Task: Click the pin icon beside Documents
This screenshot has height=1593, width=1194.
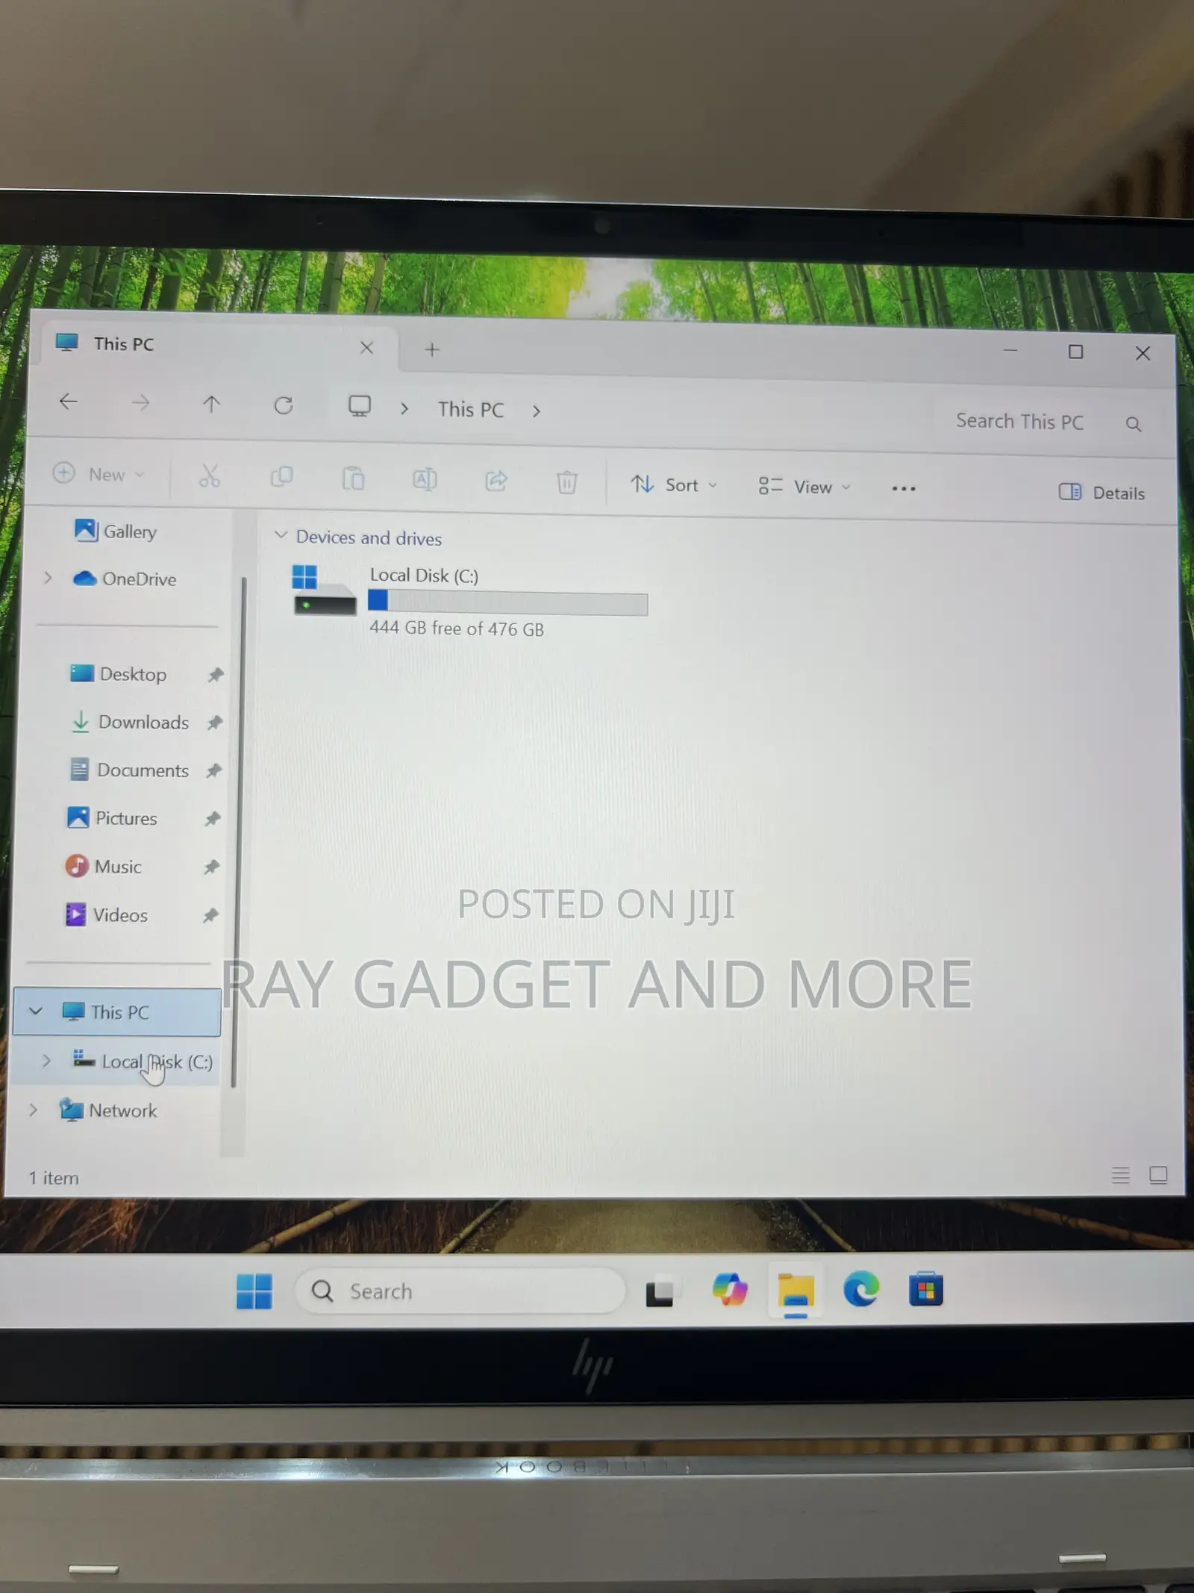Action: [214, 770]
